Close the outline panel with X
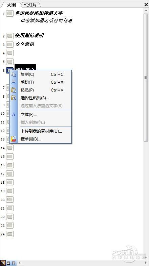Viewport: 149px width, 266px height. coord(146,4)
